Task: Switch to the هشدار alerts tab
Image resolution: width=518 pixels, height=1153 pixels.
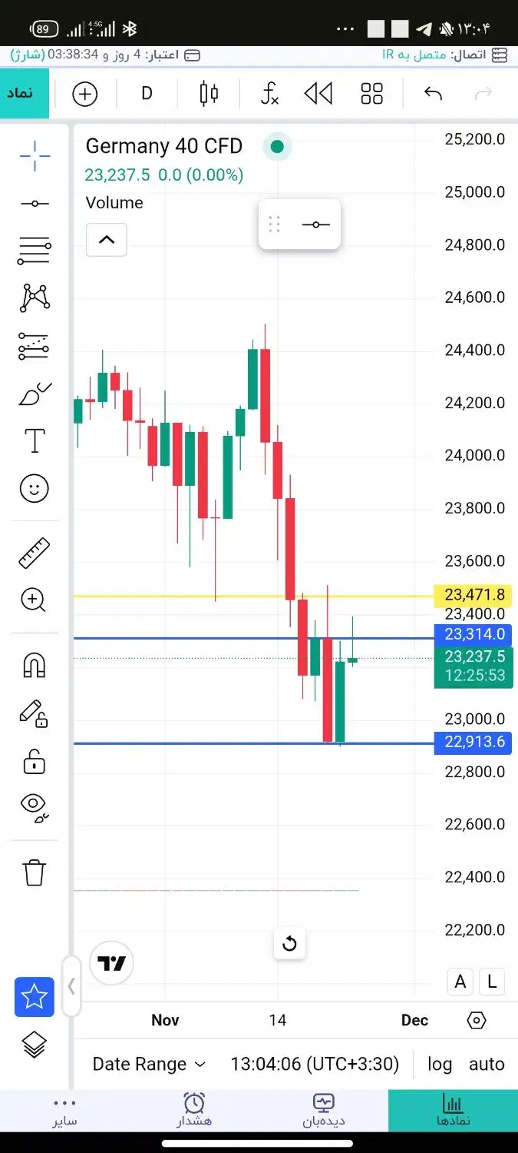Action: pos(194,1110)
